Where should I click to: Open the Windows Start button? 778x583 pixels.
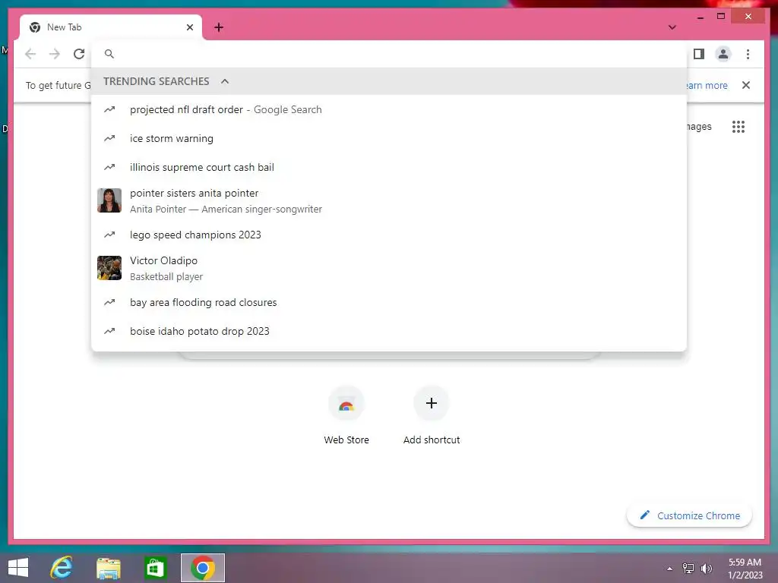click(x=18, y=568)
